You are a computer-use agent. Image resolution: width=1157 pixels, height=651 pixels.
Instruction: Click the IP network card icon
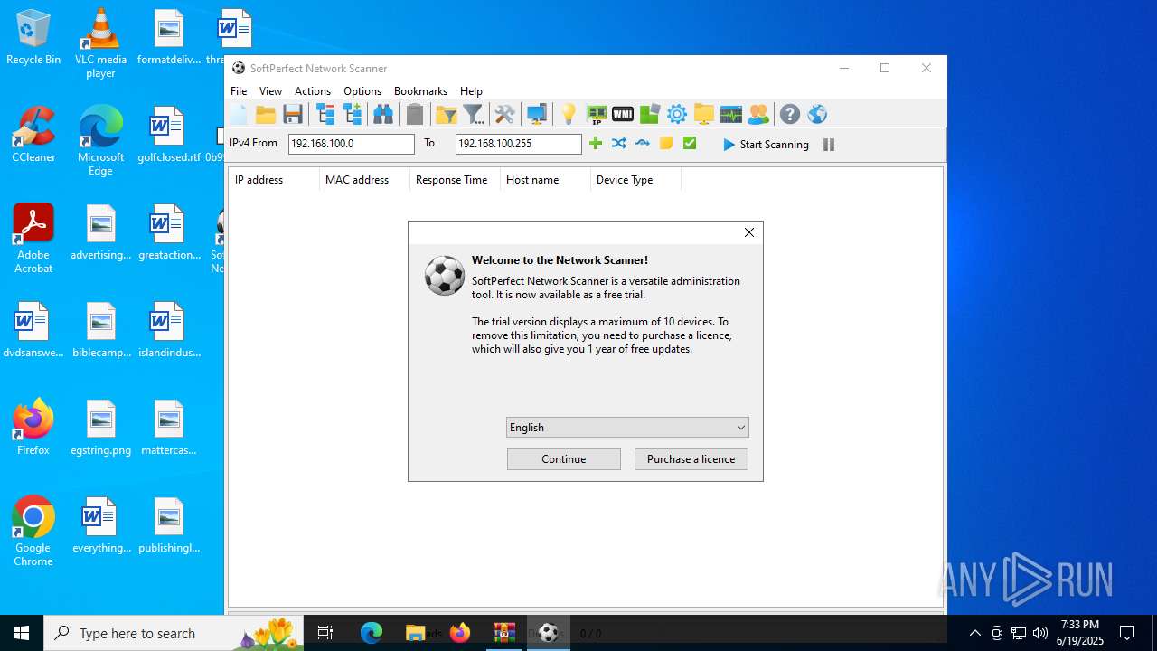(596, 114)
